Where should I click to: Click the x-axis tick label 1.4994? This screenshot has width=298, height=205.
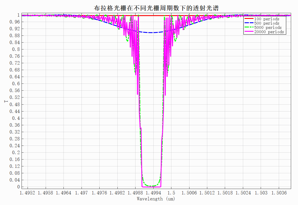(154, 193)
